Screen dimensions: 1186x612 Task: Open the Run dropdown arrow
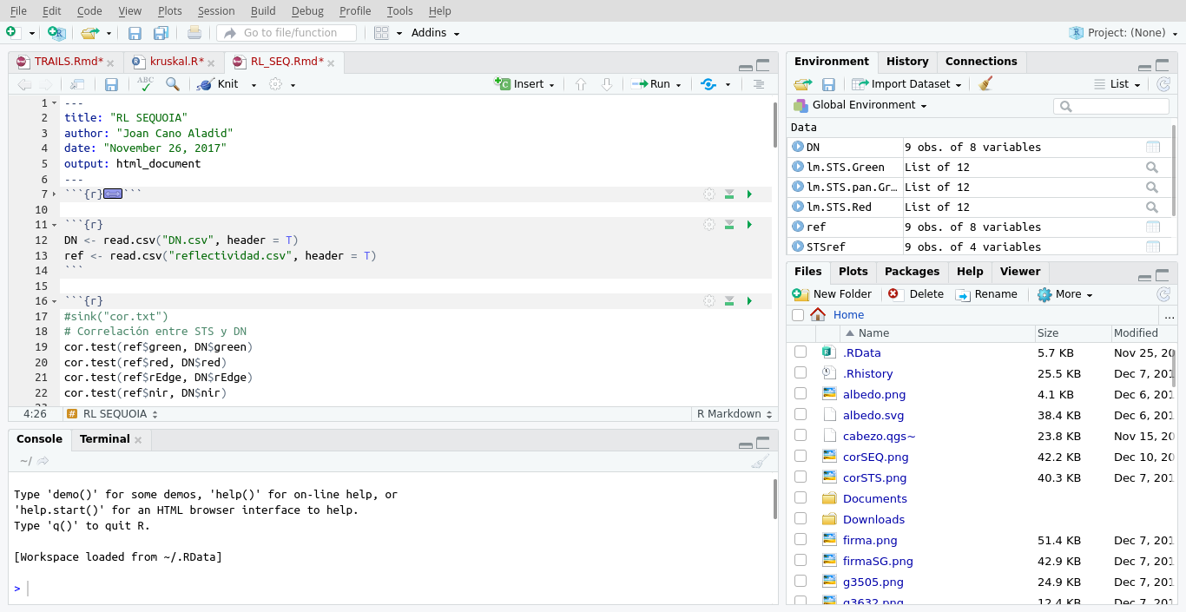678,85
